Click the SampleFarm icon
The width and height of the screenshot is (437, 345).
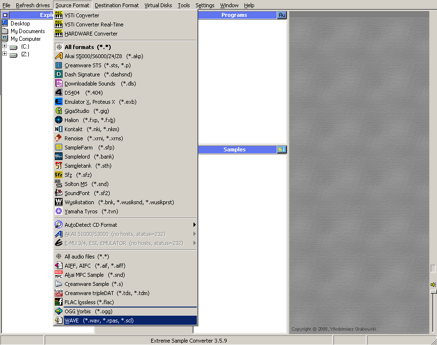pyautogui.click(x=59, y=148)
